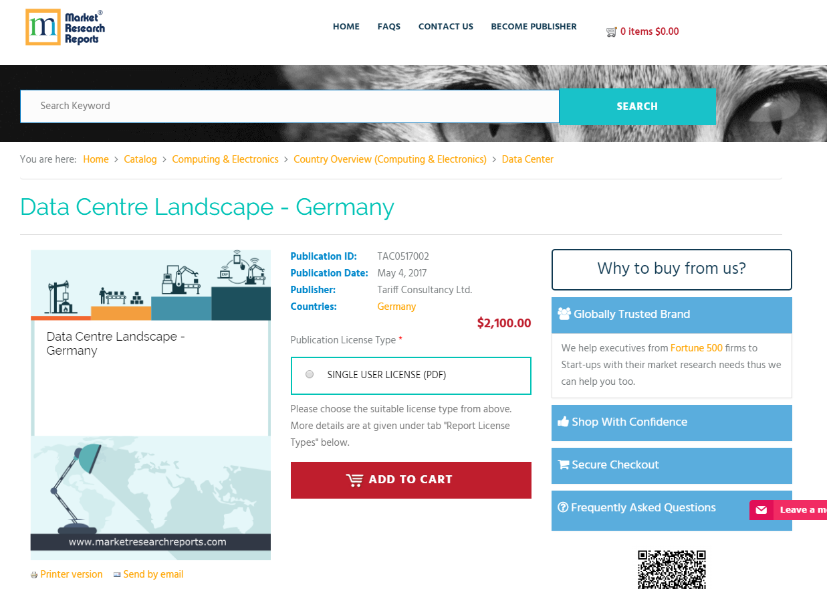Open the Data Center breadcrumb link
The image size is (827, 589).
pyautogui.click(x=527, y=159)
